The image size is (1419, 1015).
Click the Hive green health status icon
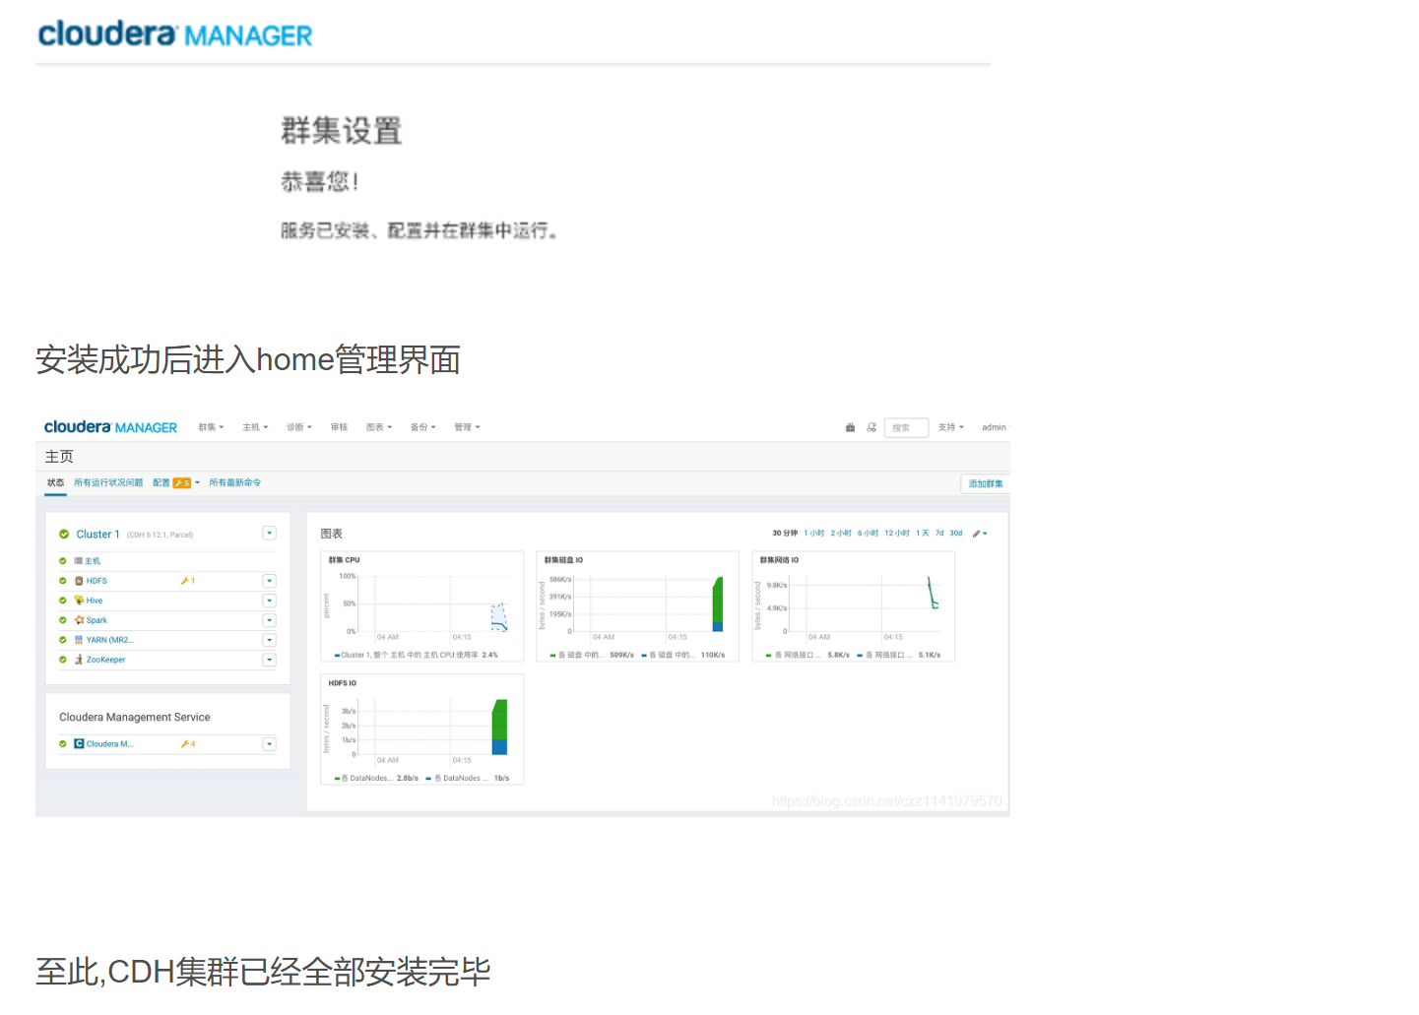[x=63, y=601]
